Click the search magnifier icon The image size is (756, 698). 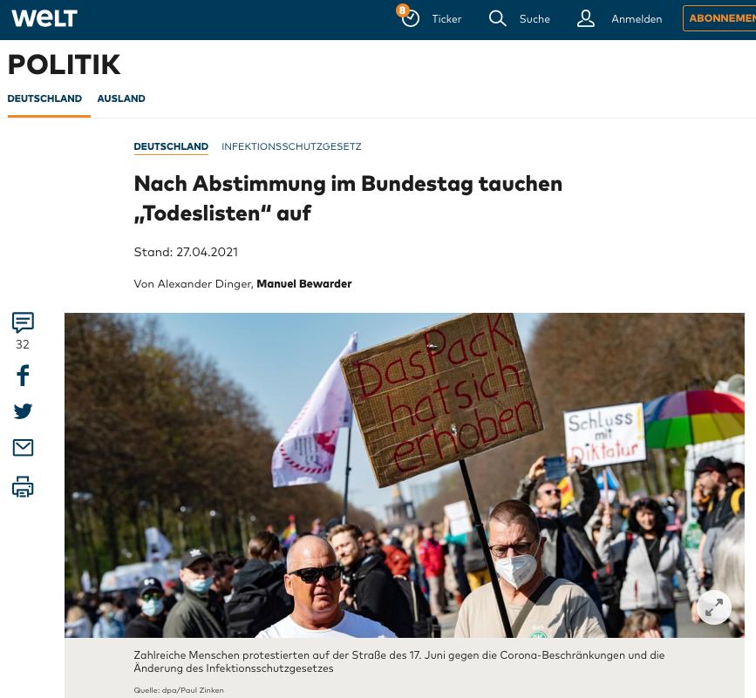click(x=497, y=19)
